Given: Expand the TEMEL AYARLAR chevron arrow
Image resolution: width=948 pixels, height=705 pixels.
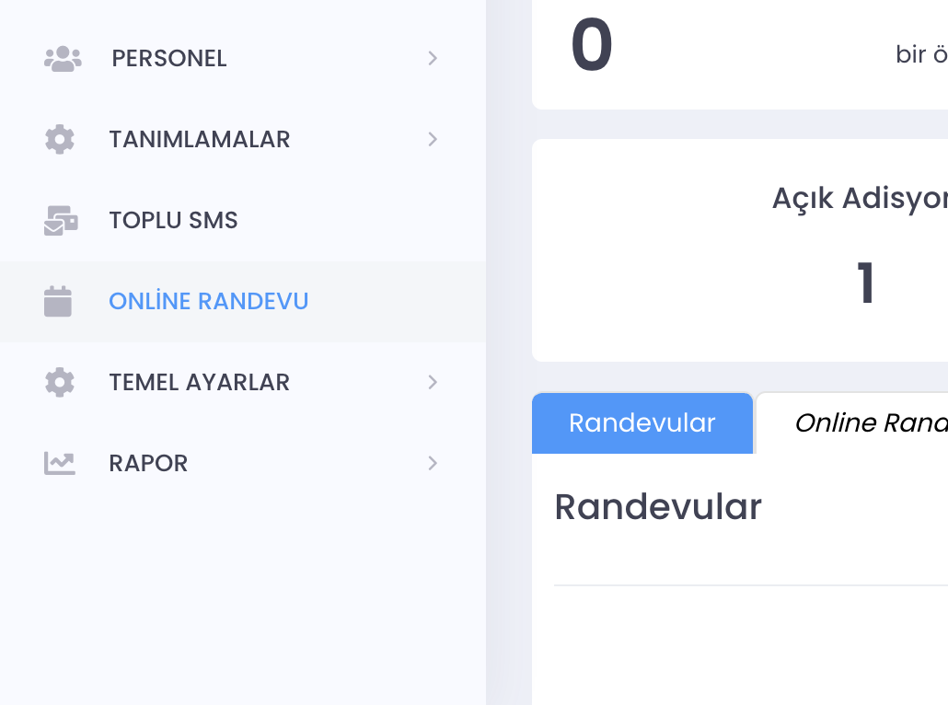Looking at the screenshot, I should 433,383.
